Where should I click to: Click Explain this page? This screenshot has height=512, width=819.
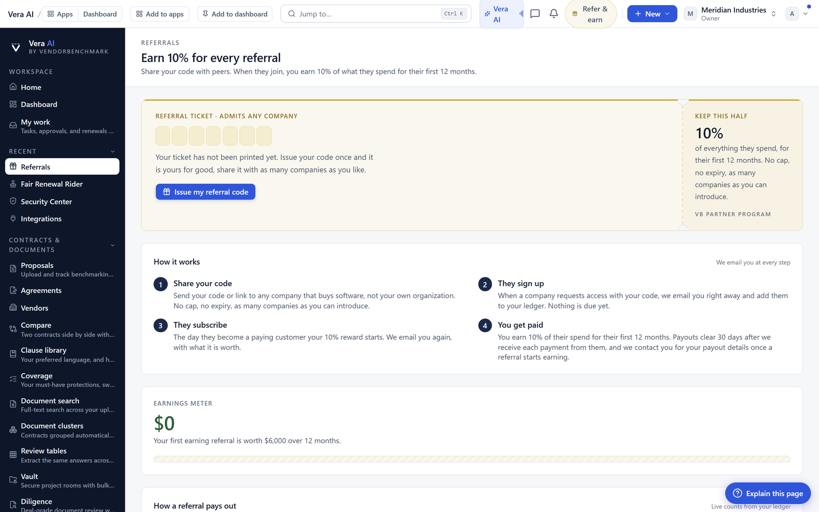point(768,493)
